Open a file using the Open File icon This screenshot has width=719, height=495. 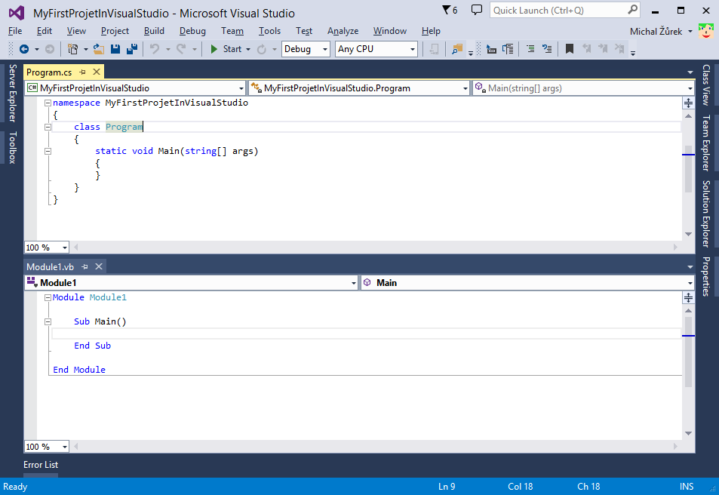tap(97, 48)
